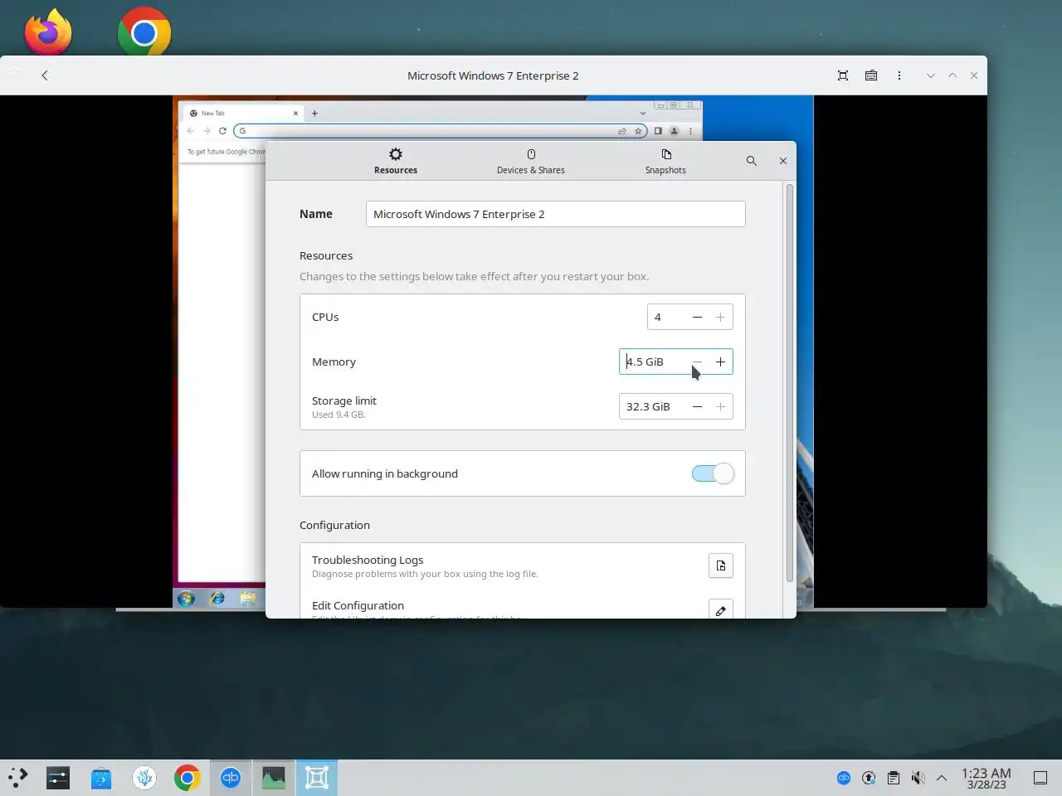Increase the Storage limit value
Viewport: 1062px width, 796px height.
point(720,406)
